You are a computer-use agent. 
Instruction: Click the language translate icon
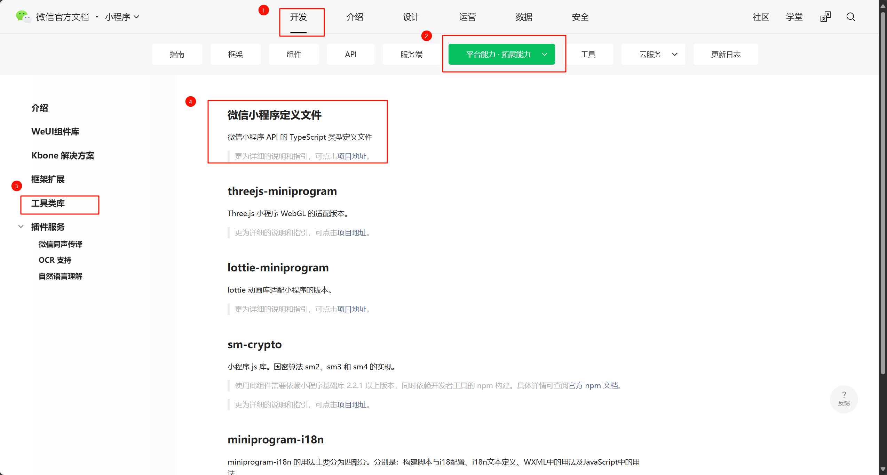pyautogui.click(x=825, y=17)
